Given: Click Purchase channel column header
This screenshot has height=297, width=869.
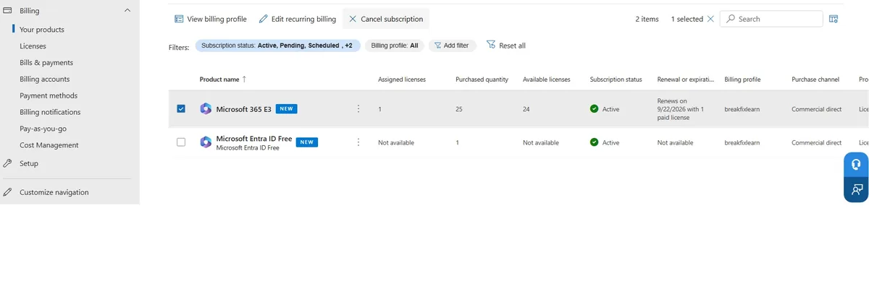Looking at the screenshot, I should tap(815, 79).
